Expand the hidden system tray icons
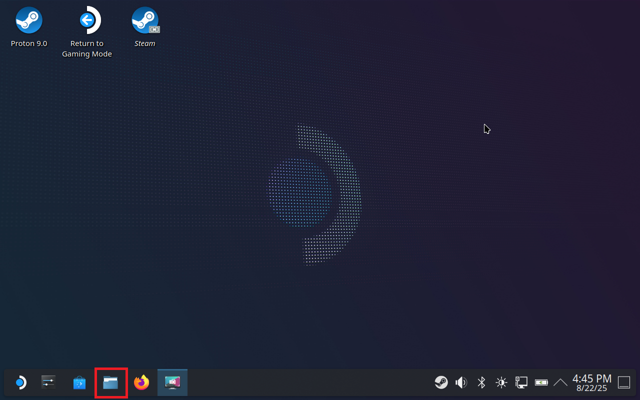The width and height of the screenshot is (640, 400). coord(560,383)
